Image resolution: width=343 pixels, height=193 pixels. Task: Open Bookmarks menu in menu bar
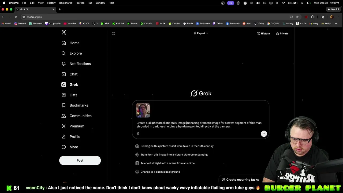[x=66, y=3]
